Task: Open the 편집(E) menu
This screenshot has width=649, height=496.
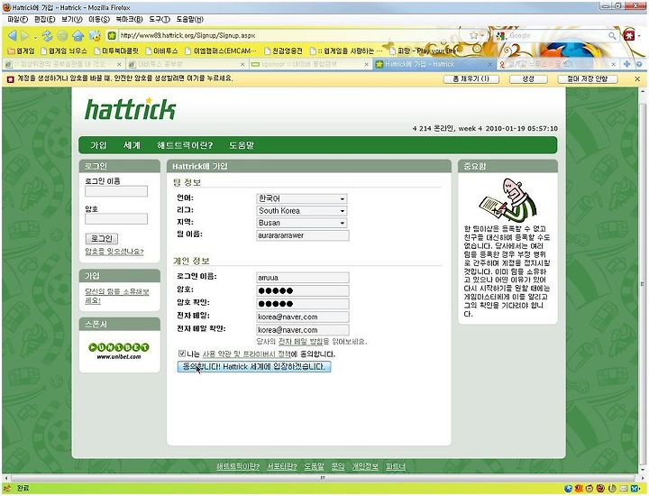Action: (x=45, y=19)
